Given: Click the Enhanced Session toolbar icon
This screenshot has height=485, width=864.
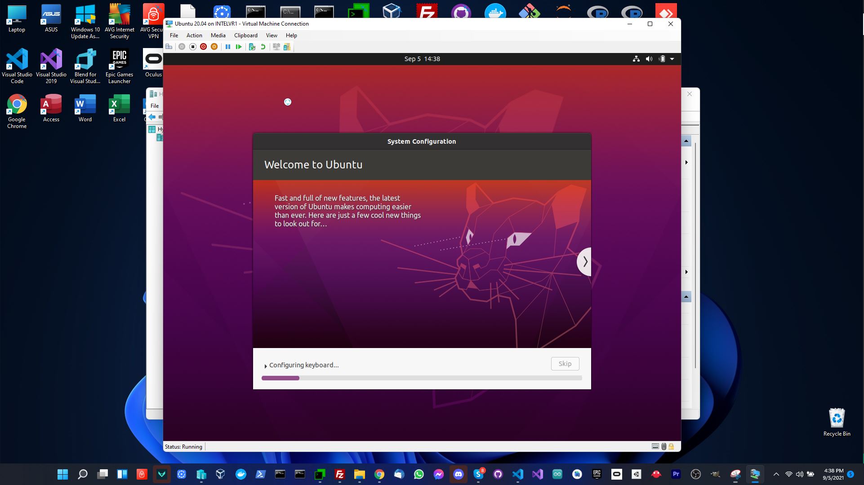Looking at the screenshot, I should coord(276,47).
